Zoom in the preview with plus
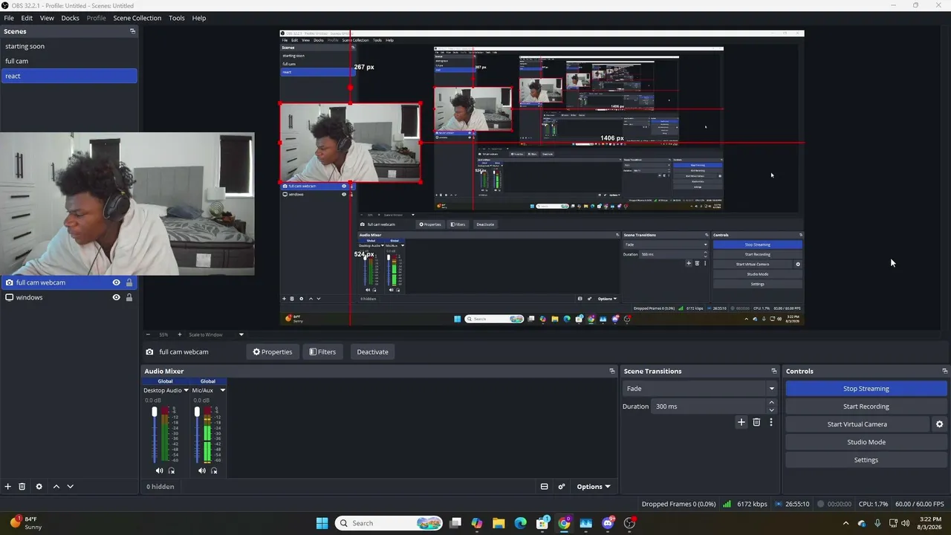This screenshot has width=951, height=535. [x=181, y=334]
